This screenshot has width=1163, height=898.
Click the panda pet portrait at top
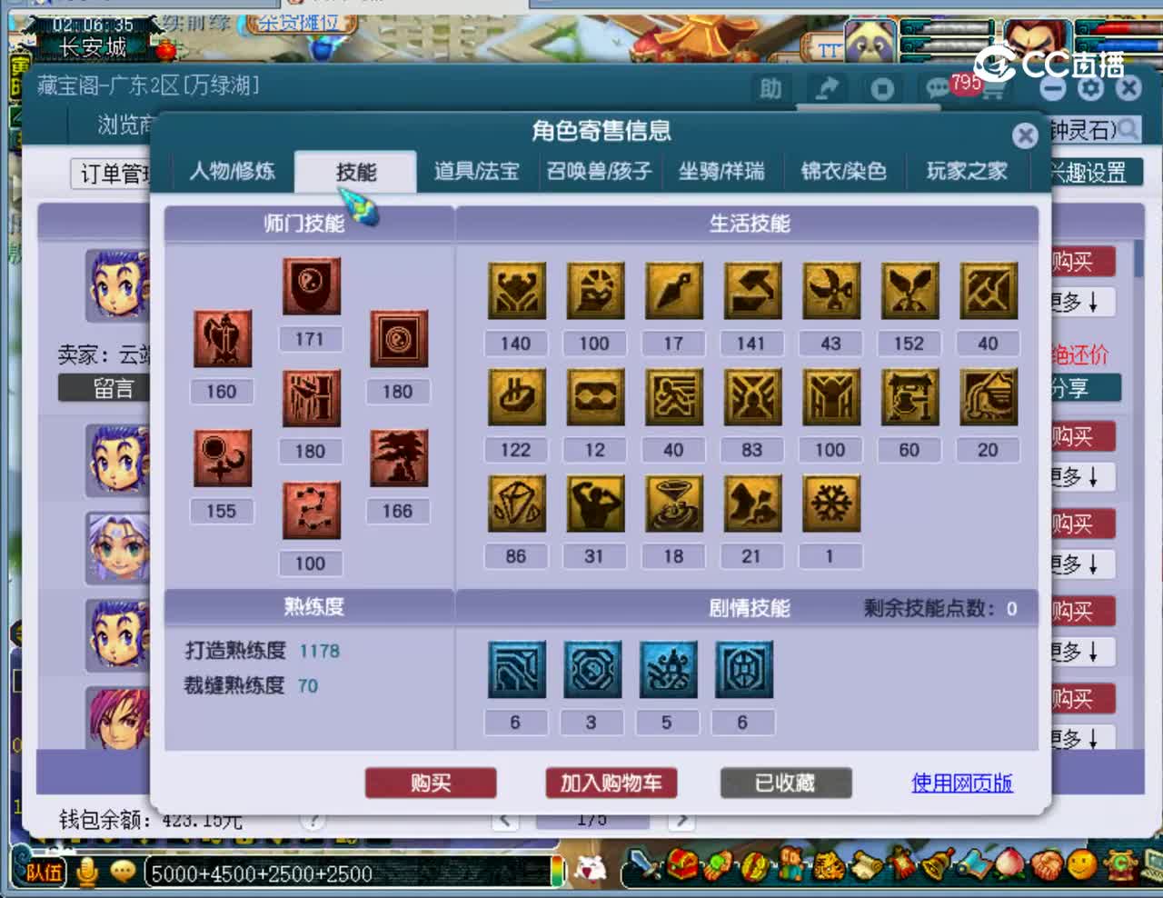[x=870, y=41]
